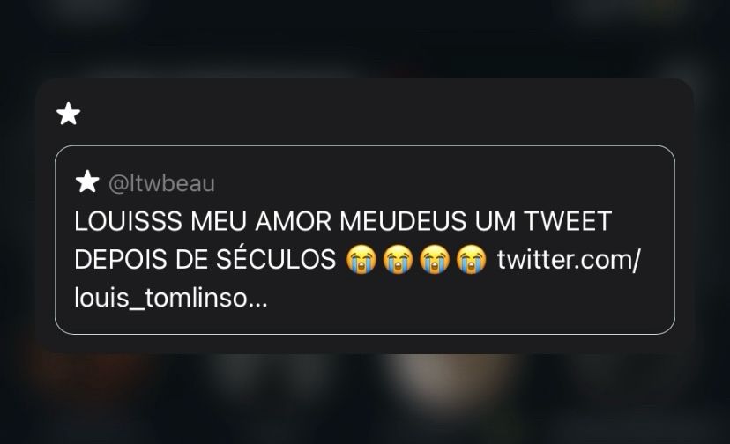Tap the word AMOR in the tweet
The width and height of the screenshot is (730, 444).
[294, 221]
